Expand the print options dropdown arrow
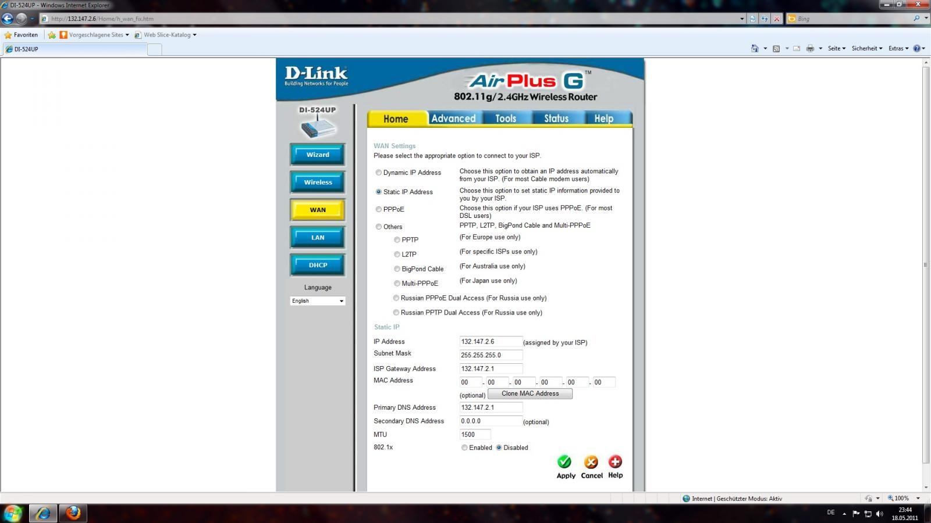Viewport: 931px width, 523px height. tap(820, 49)
